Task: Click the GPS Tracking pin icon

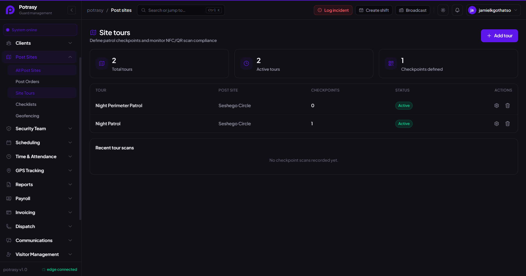Action: 9,170
